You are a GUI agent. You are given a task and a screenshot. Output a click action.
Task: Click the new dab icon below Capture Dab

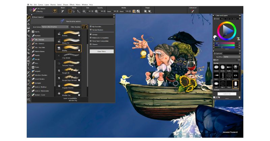point(214,97)
